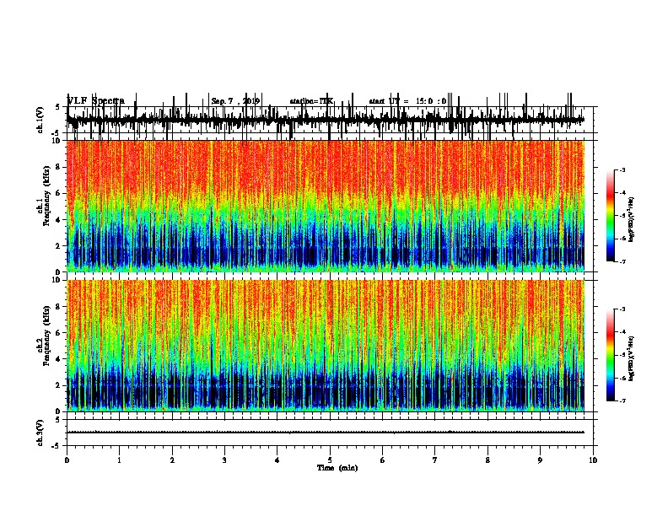Click time axis tick label '2'
This screenshot has height=516, width=668.
tap(172, 460)
